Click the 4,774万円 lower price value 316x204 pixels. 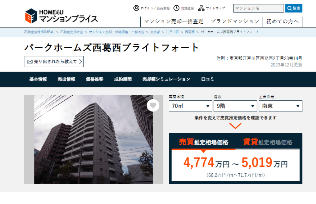pos(206,163)
